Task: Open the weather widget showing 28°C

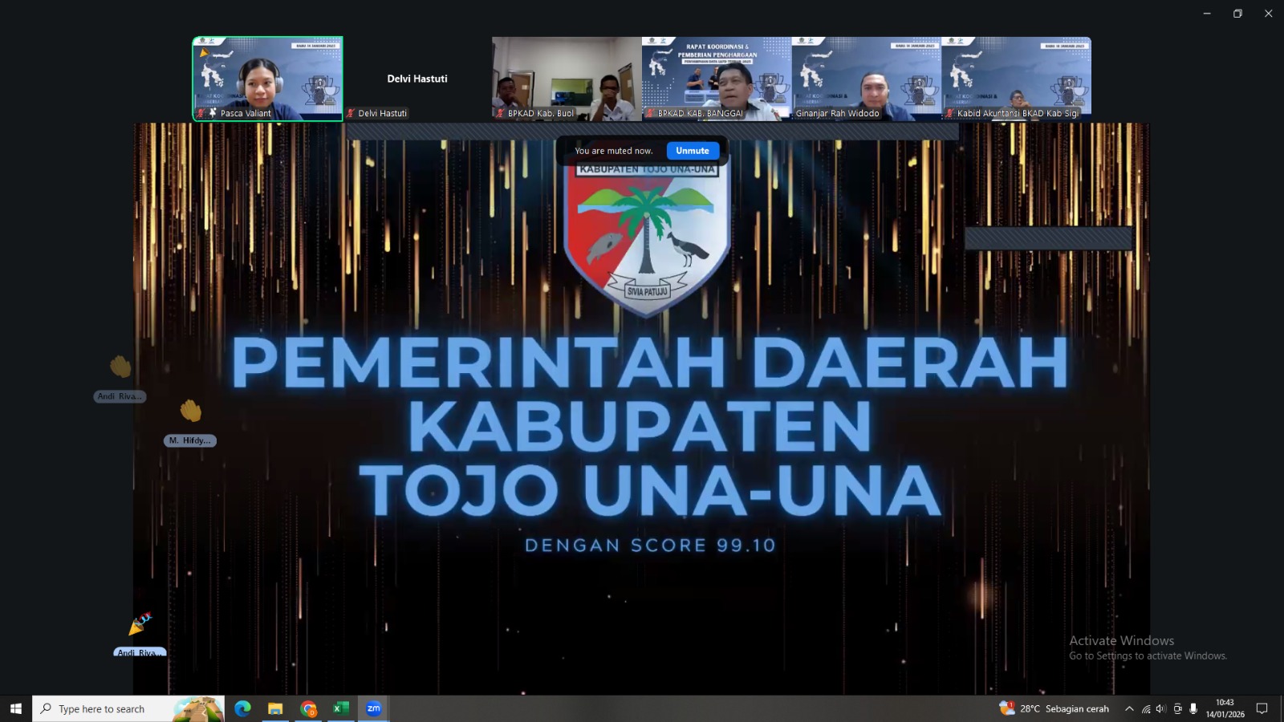Action: pyautogui.click(x=1054, y=708)
